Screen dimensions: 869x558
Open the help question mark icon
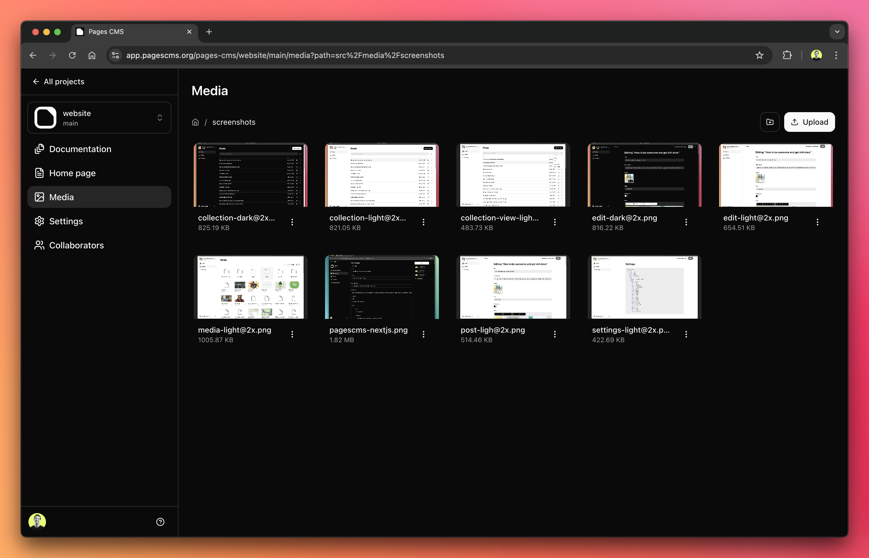tap(160, 522)
